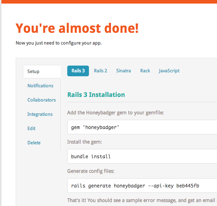Go to Notifications in the sidebar
The height and width of the screenshot is (206, 217).
(x=40, y=86)
